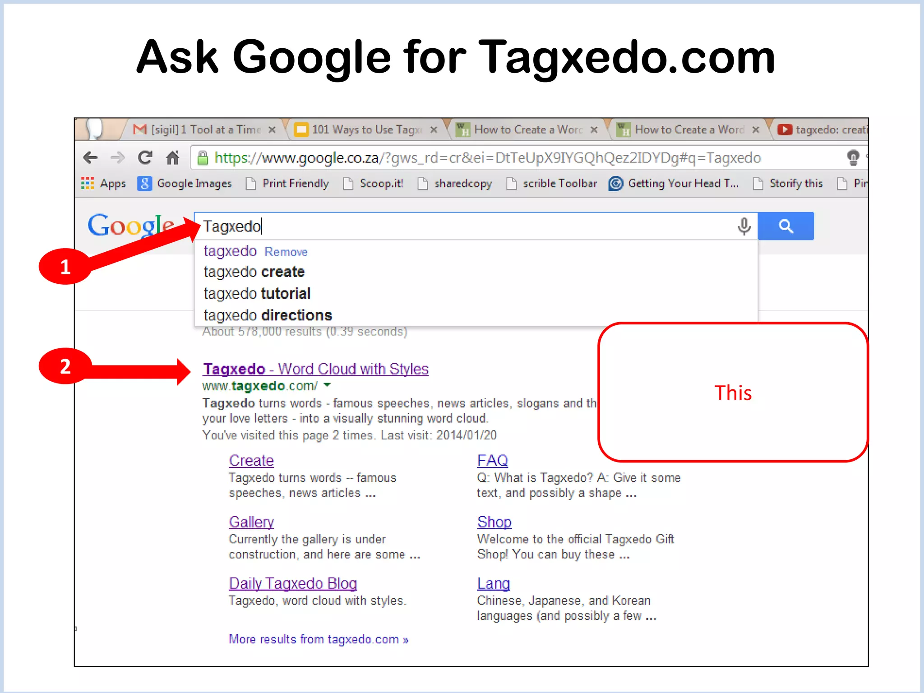Viewport: 924px width, 693px height.
Task: Open the Create sitelink
Action: point(251,461)
